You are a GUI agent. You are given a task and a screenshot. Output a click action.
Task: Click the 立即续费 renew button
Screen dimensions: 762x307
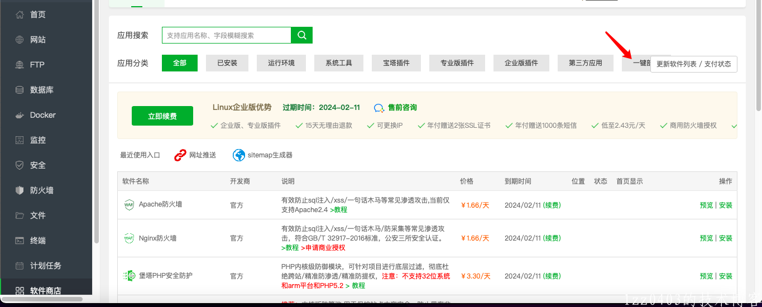coord(162,116)
